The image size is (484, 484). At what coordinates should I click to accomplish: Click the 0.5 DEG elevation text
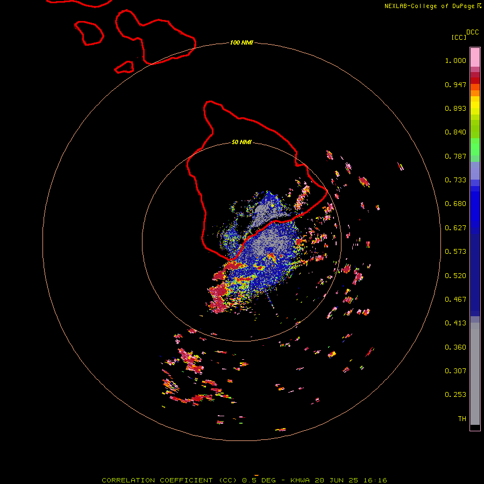tap(259, 480)
